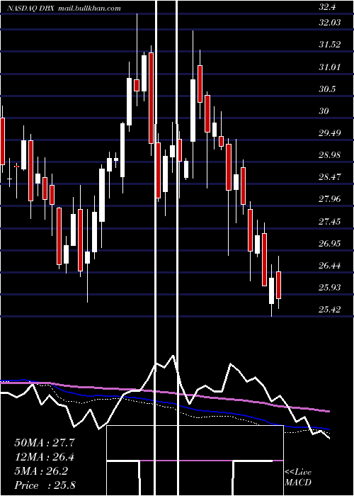Click the 28.47 price axis label
Viewport: 354px width, 496px height.
pos(330,177)
